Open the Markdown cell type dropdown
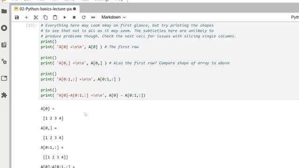 [x=113, y=17]
